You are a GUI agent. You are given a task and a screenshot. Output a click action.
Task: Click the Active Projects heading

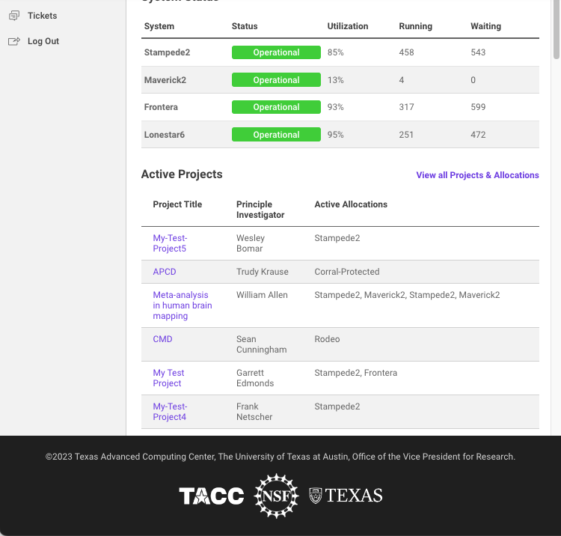[x=182, y=174]
